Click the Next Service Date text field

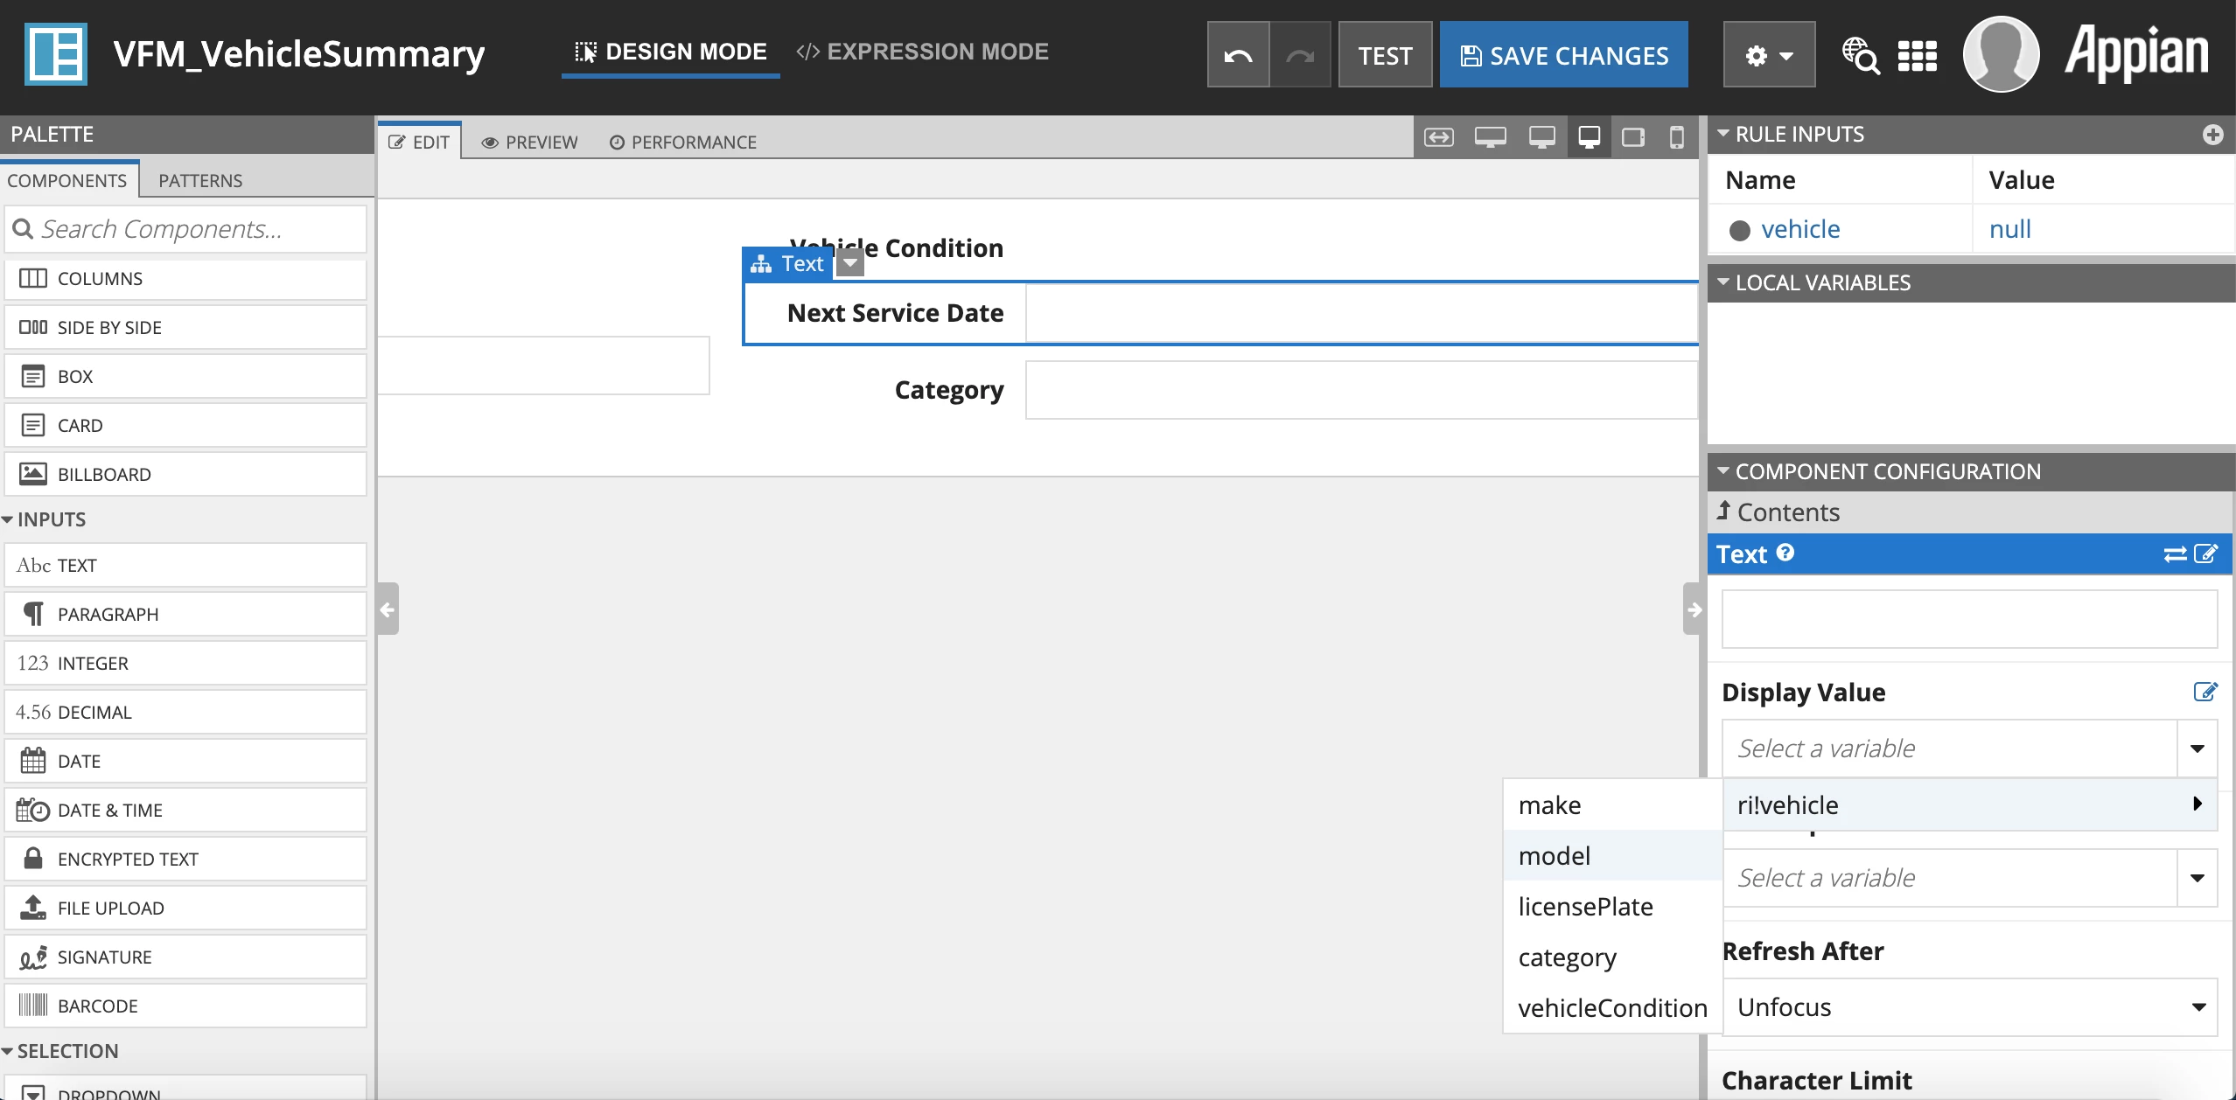[1361, 313]
